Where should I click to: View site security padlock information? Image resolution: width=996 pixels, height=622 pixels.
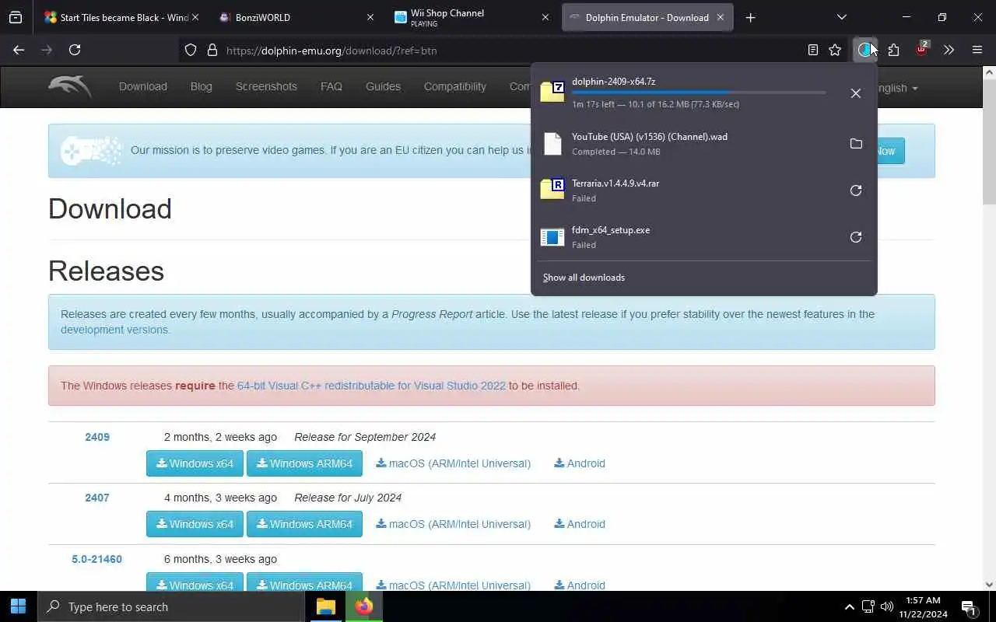[212, 50]
